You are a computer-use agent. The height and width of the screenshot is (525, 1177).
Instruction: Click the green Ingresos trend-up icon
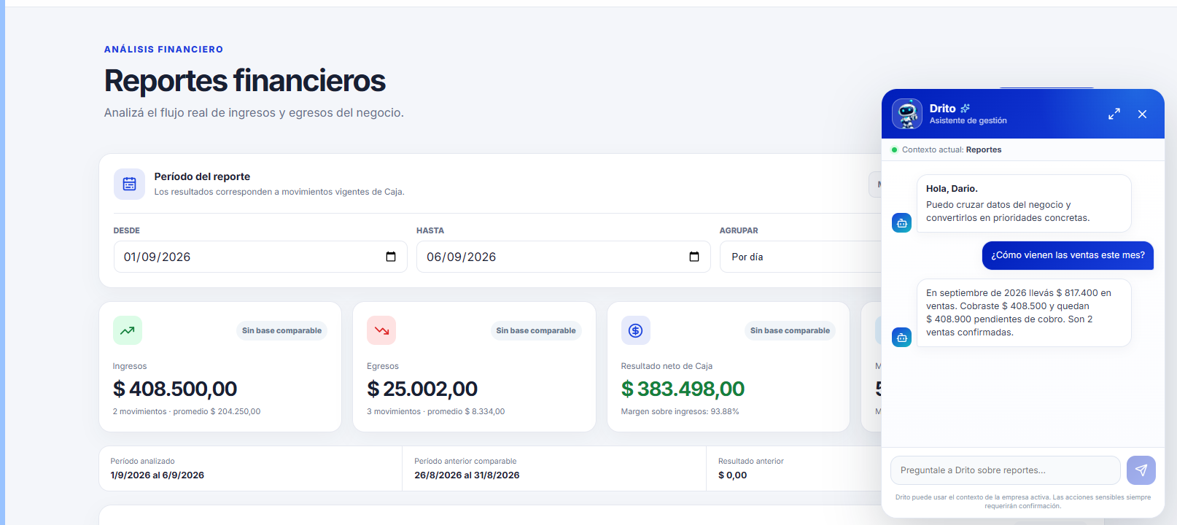pos(128,330)
